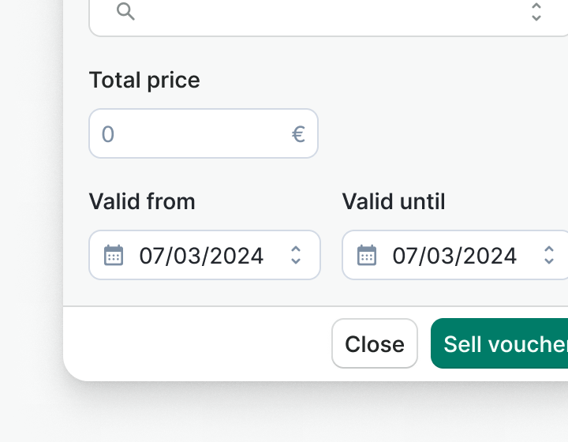The height and width of the screenshot is (442, 568).
Task: Select the Valid until date 07/03/2024
Action: click(454, 256)
